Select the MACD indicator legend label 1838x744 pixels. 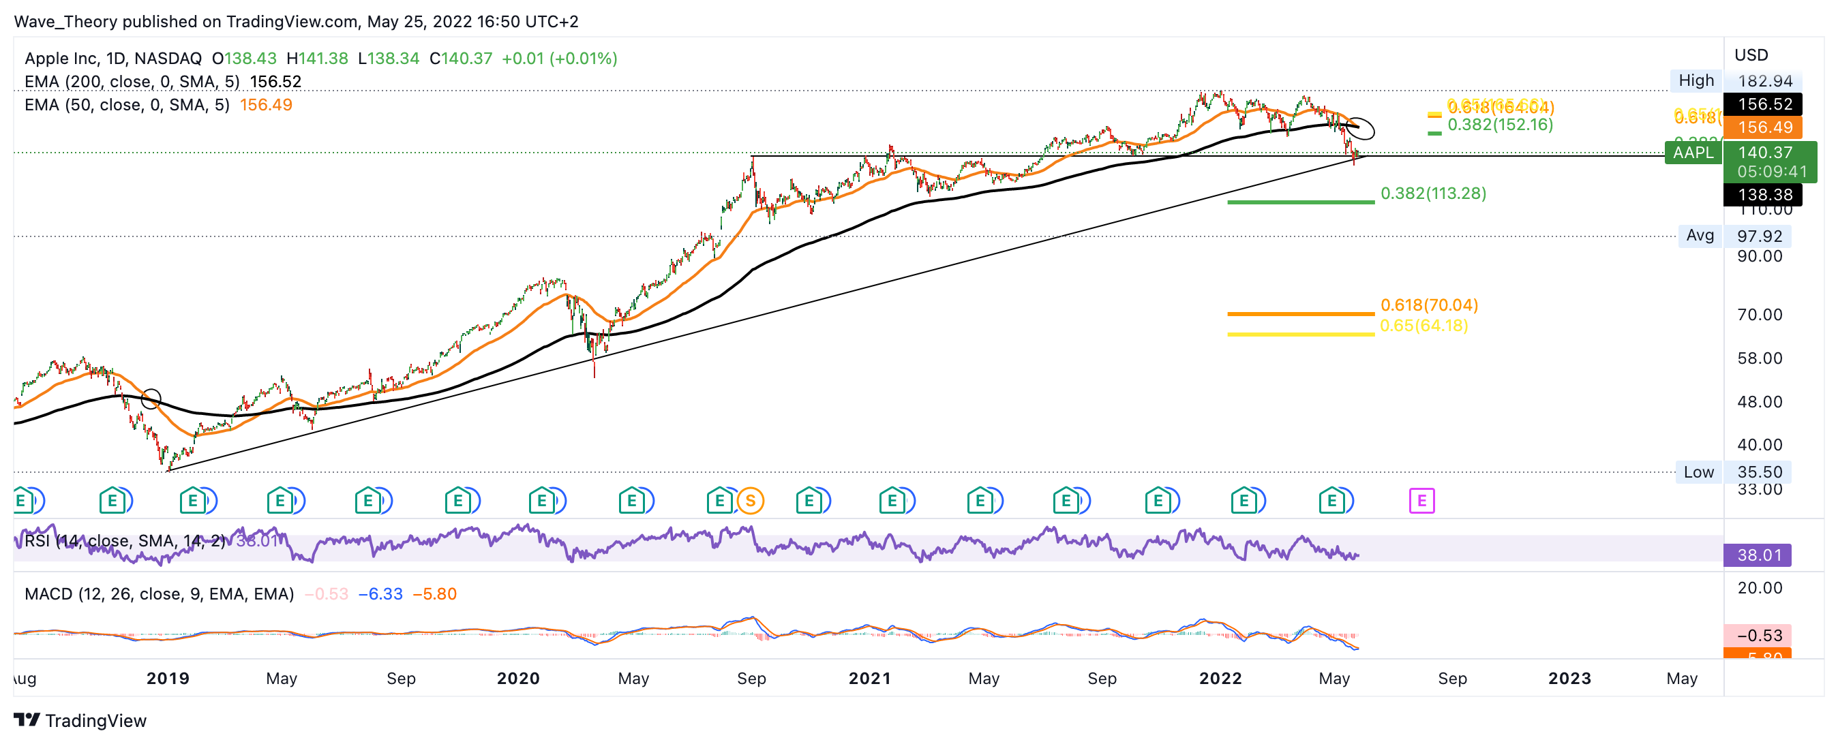(x=158, y=593)
